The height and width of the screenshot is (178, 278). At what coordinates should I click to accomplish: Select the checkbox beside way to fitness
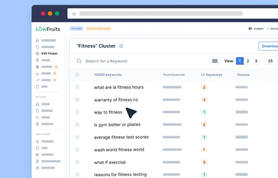pyautogui.click(x=77, y=112)
